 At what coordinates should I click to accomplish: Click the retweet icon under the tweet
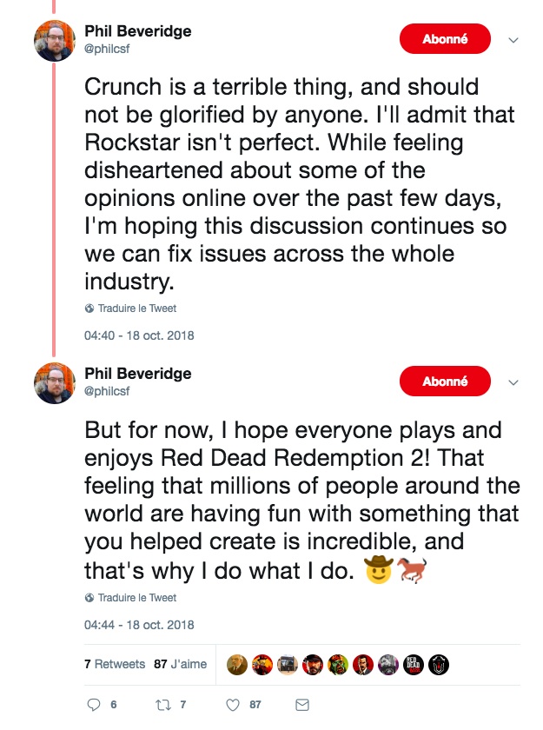click(159, 705)
